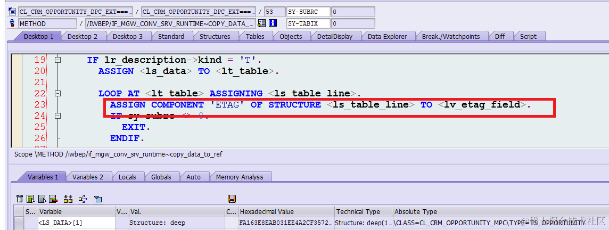Open the DetailDisplay tab

click(x=335, y=36)
